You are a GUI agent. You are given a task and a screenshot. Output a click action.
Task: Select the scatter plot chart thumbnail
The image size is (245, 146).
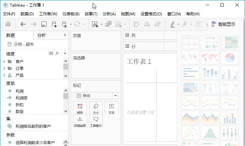coord(191,133)
